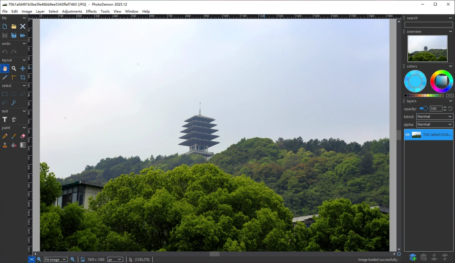
Task: Click the current color variants wheel
Action: pyautogui.click(x=415, y=81)
